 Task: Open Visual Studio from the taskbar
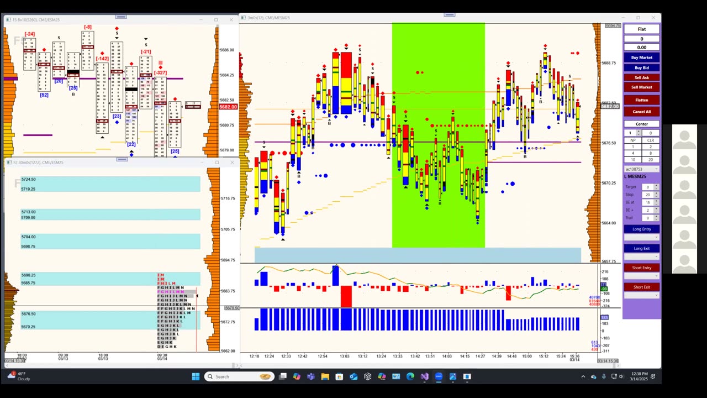(x=424, y=376)
